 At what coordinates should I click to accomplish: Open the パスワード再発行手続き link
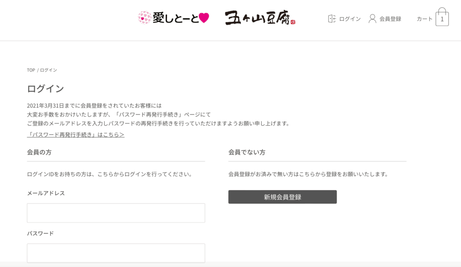pos(76,134)
